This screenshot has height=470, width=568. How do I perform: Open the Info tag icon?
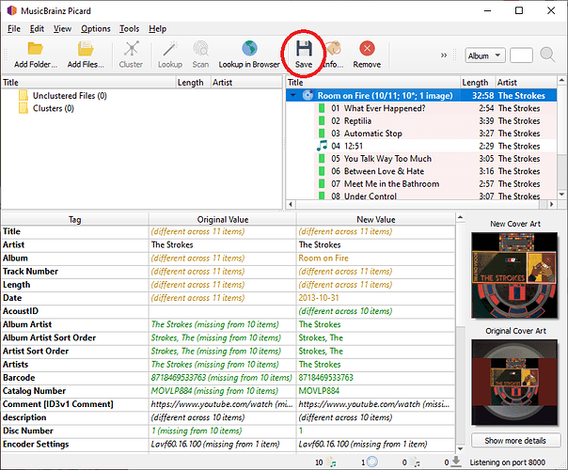pos(334,49)
